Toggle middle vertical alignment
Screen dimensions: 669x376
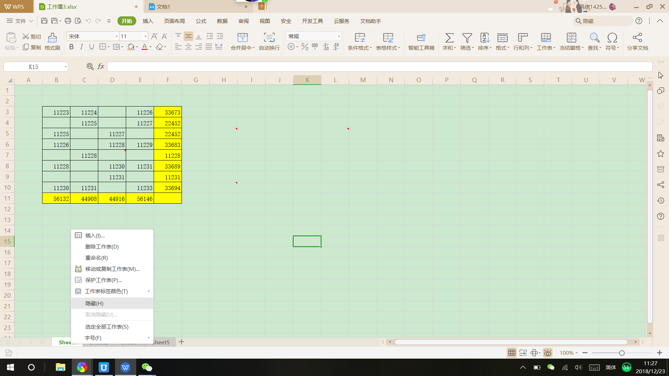tap(189, 36)
